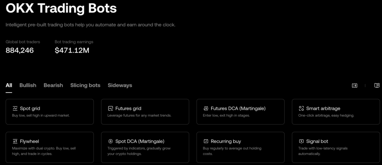The height and width of the screenshot is (165, 382).
Task: Open the Recurring buy bot card
Action: [241, 147]
